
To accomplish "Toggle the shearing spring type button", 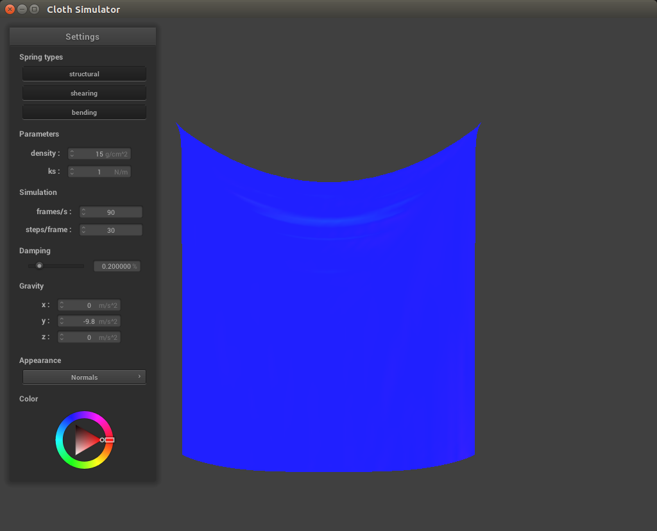I will 84,93.
